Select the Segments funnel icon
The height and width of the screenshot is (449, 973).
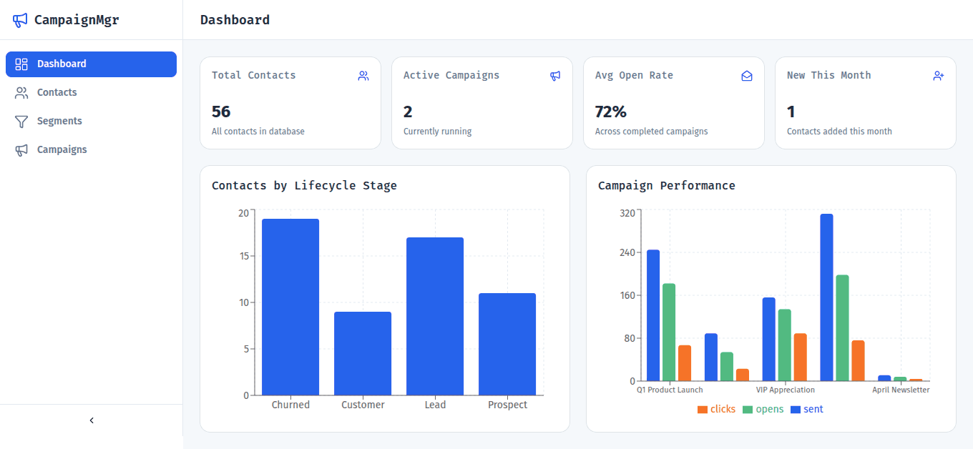coord(21,121)
